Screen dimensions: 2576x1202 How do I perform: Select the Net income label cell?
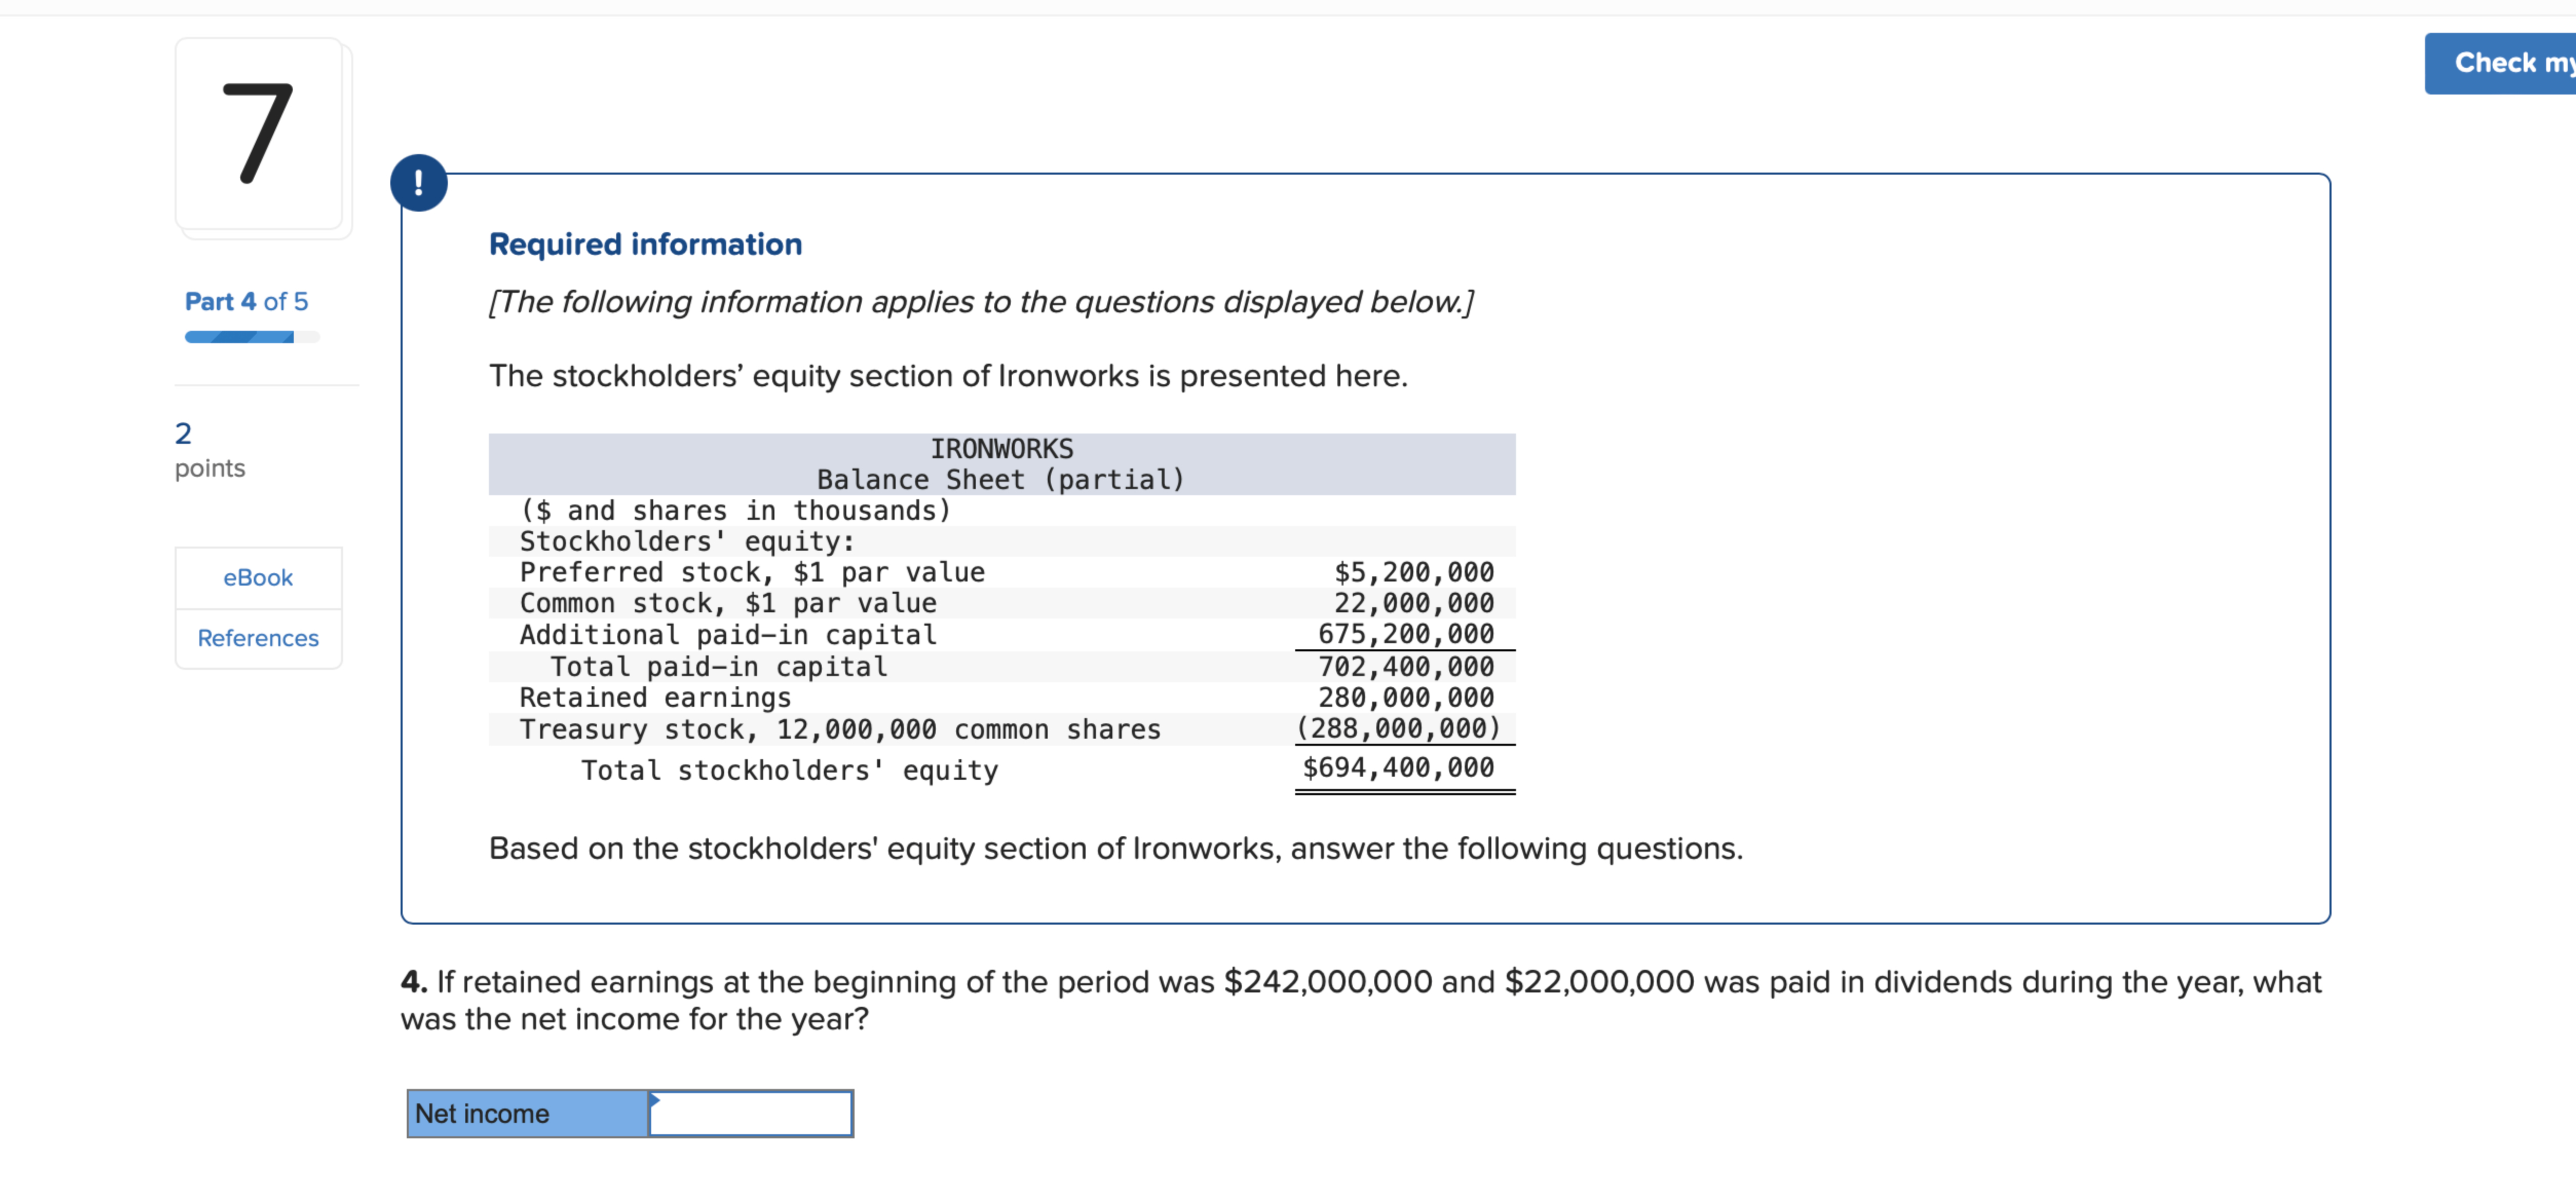527,1113
